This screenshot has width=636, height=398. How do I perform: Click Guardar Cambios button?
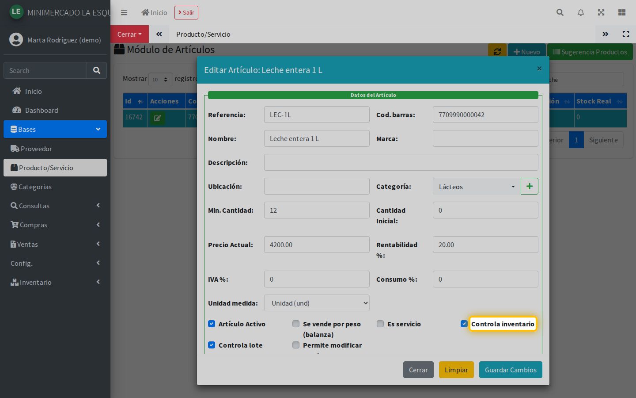511,370
